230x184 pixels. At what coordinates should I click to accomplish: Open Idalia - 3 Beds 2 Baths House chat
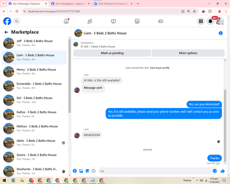click(34, 143)
